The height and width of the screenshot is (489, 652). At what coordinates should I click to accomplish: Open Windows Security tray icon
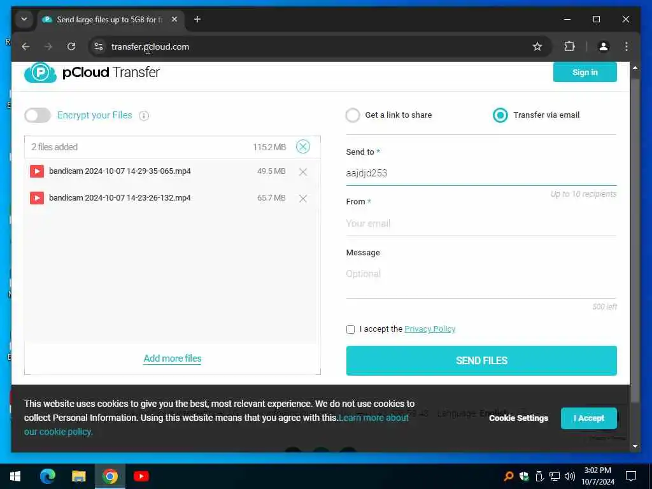[x=524, y=476]
